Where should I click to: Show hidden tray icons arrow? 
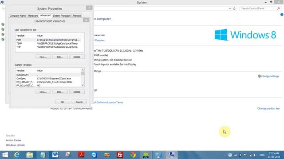pyautogui.click(x=225, y=155)
